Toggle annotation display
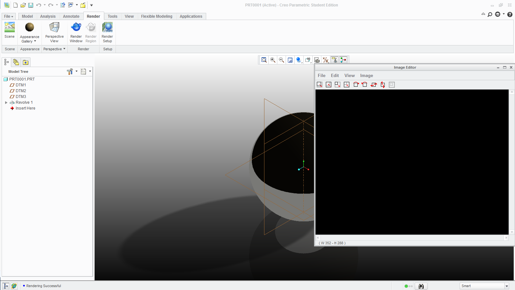This screenshot has width=515, height=290. point(308,60)
